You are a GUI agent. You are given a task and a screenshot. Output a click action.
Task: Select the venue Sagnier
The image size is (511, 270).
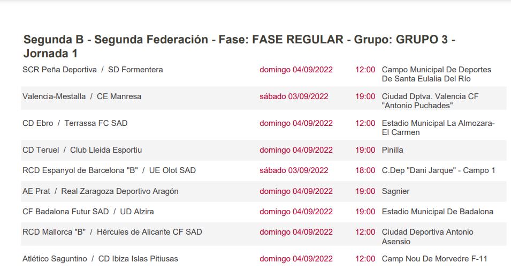coord(395,191)
